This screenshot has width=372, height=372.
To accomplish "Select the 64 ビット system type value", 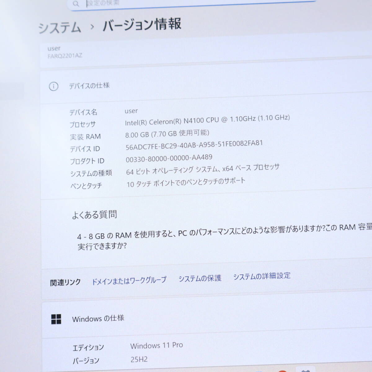I will click(203, 169).
